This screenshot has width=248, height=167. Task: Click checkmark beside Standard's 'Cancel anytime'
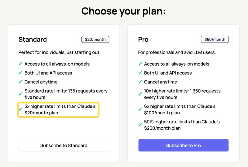point(20,82)
